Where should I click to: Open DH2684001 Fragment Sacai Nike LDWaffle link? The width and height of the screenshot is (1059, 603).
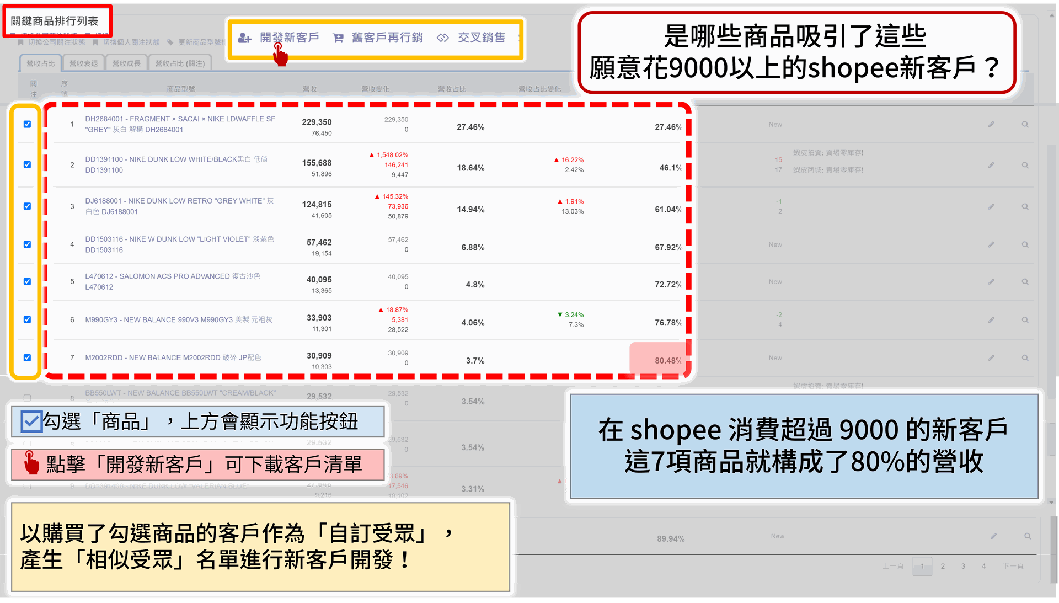180,124
